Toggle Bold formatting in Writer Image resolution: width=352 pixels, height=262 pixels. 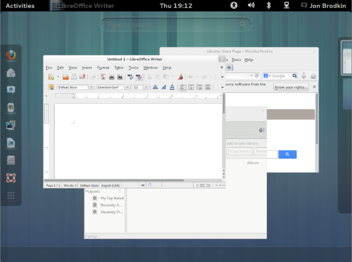click(x=155, y=87)
